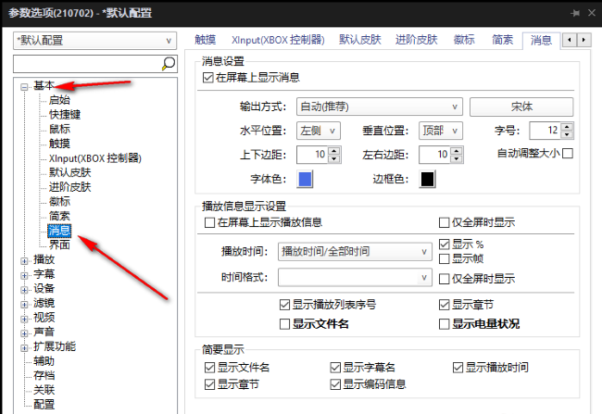This screenshot has height=414, width=602.
Task: Click the search magnifier icon
Action: (169, 64)
